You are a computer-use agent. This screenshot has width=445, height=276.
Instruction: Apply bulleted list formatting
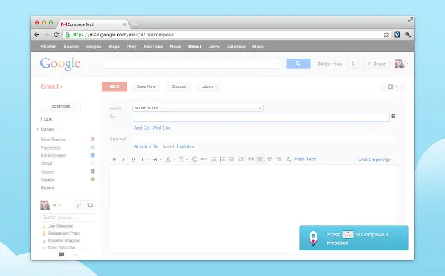[222, 159]
